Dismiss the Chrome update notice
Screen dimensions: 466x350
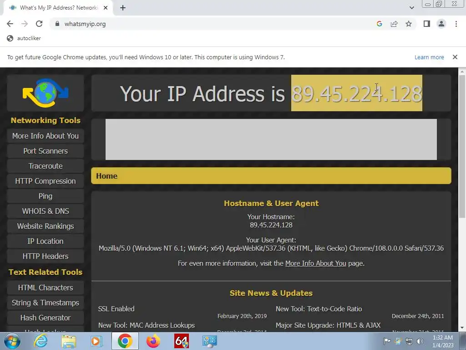455,57
